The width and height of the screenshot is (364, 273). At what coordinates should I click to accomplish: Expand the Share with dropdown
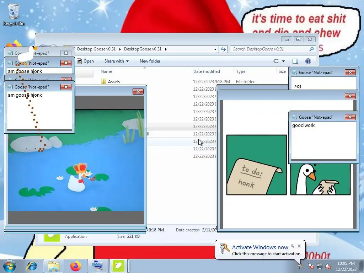pos(128,61)
